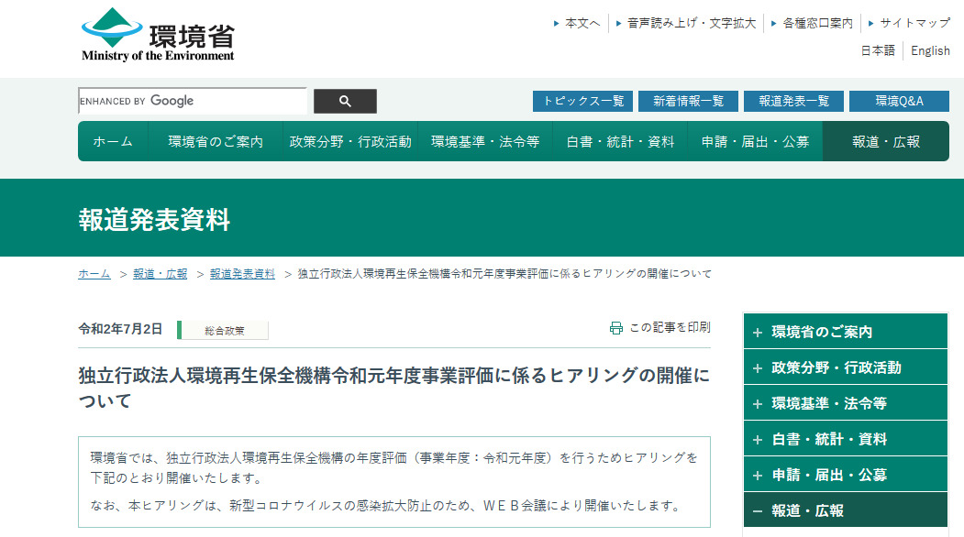
Task: Select 申請・届出・公募 navigation item
Action: 755,142
